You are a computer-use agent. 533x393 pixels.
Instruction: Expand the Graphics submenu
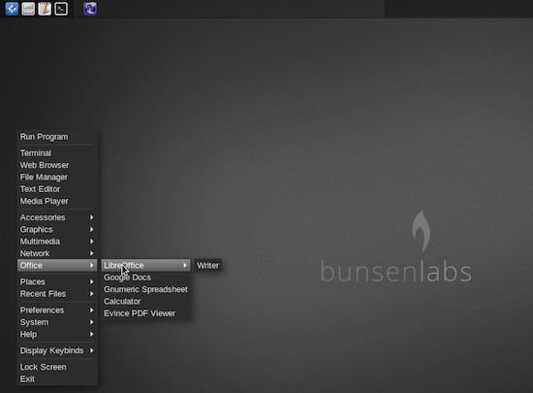click(x=57, y=229)
